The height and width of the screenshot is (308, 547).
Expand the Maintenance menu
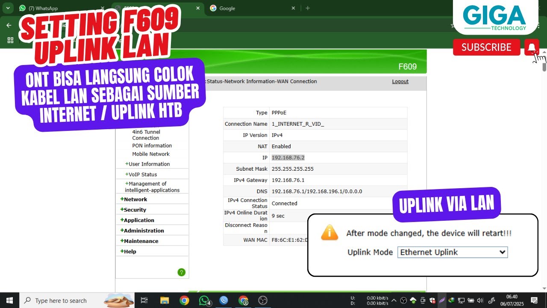click(x=139, y=241)
